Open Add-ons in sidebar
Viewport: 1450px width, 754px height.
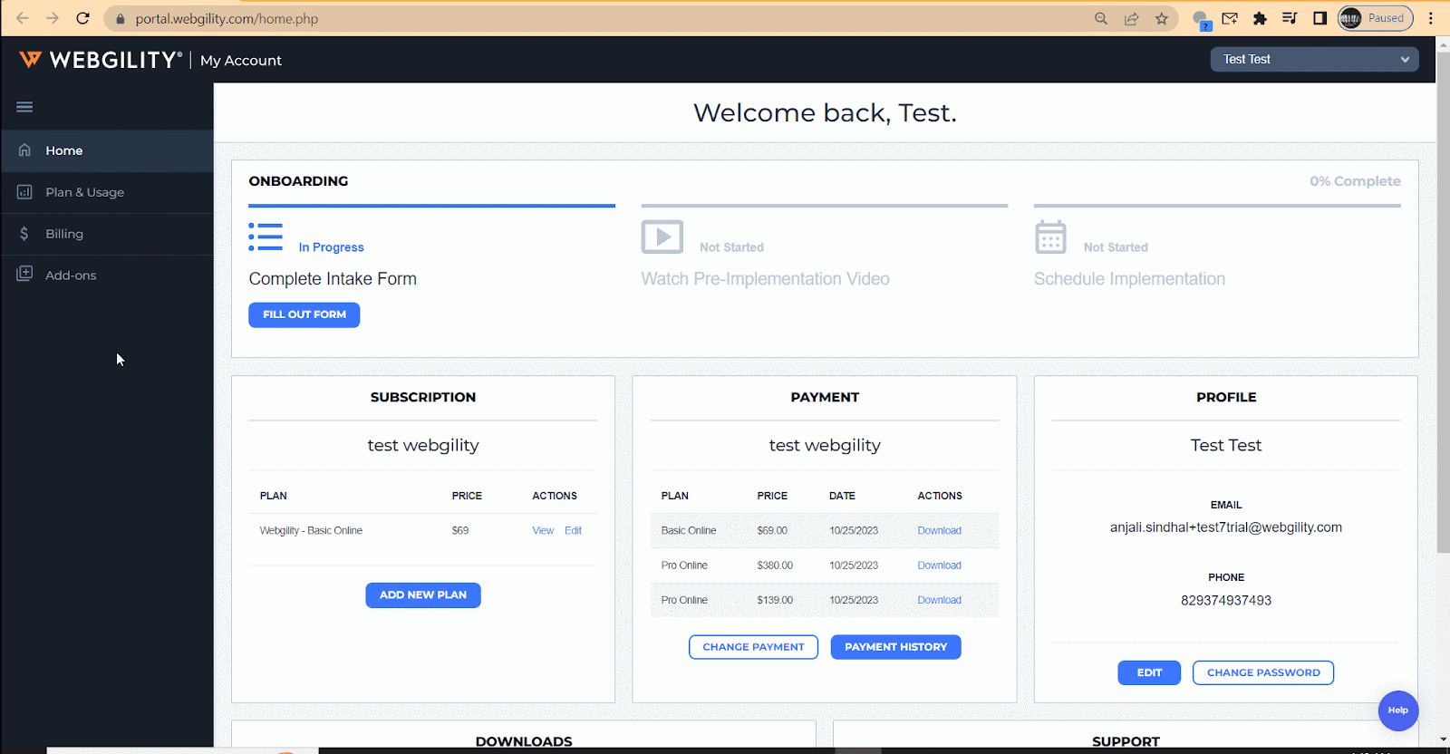(107, 275)
